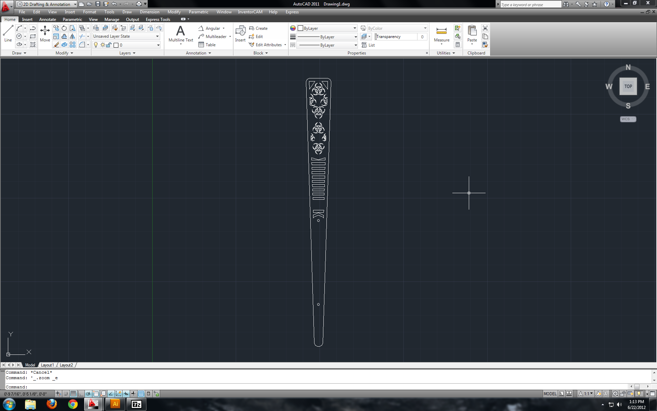
Task: Click the Table annotation tool
Action: pos(207,45)
